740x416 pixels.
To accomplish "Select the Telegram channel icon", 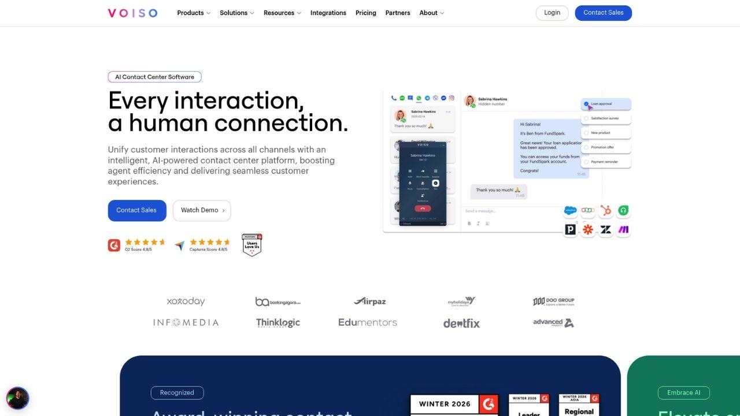I will [x=427, y=98].
